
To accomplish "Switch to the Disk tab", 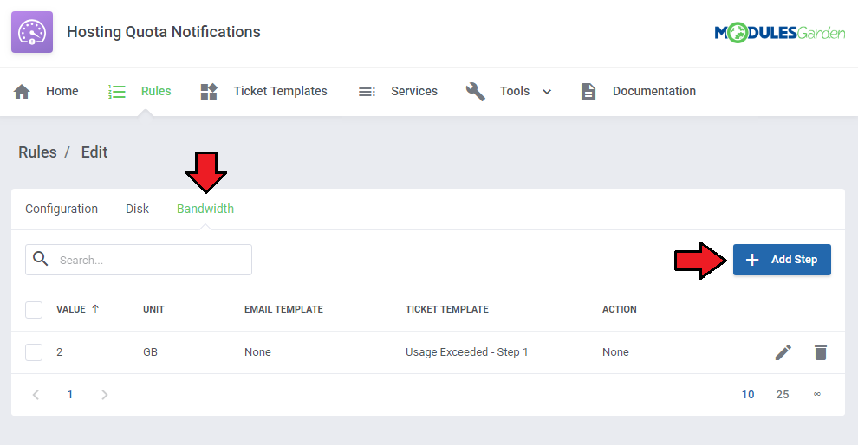I will [x=137, y=209].
